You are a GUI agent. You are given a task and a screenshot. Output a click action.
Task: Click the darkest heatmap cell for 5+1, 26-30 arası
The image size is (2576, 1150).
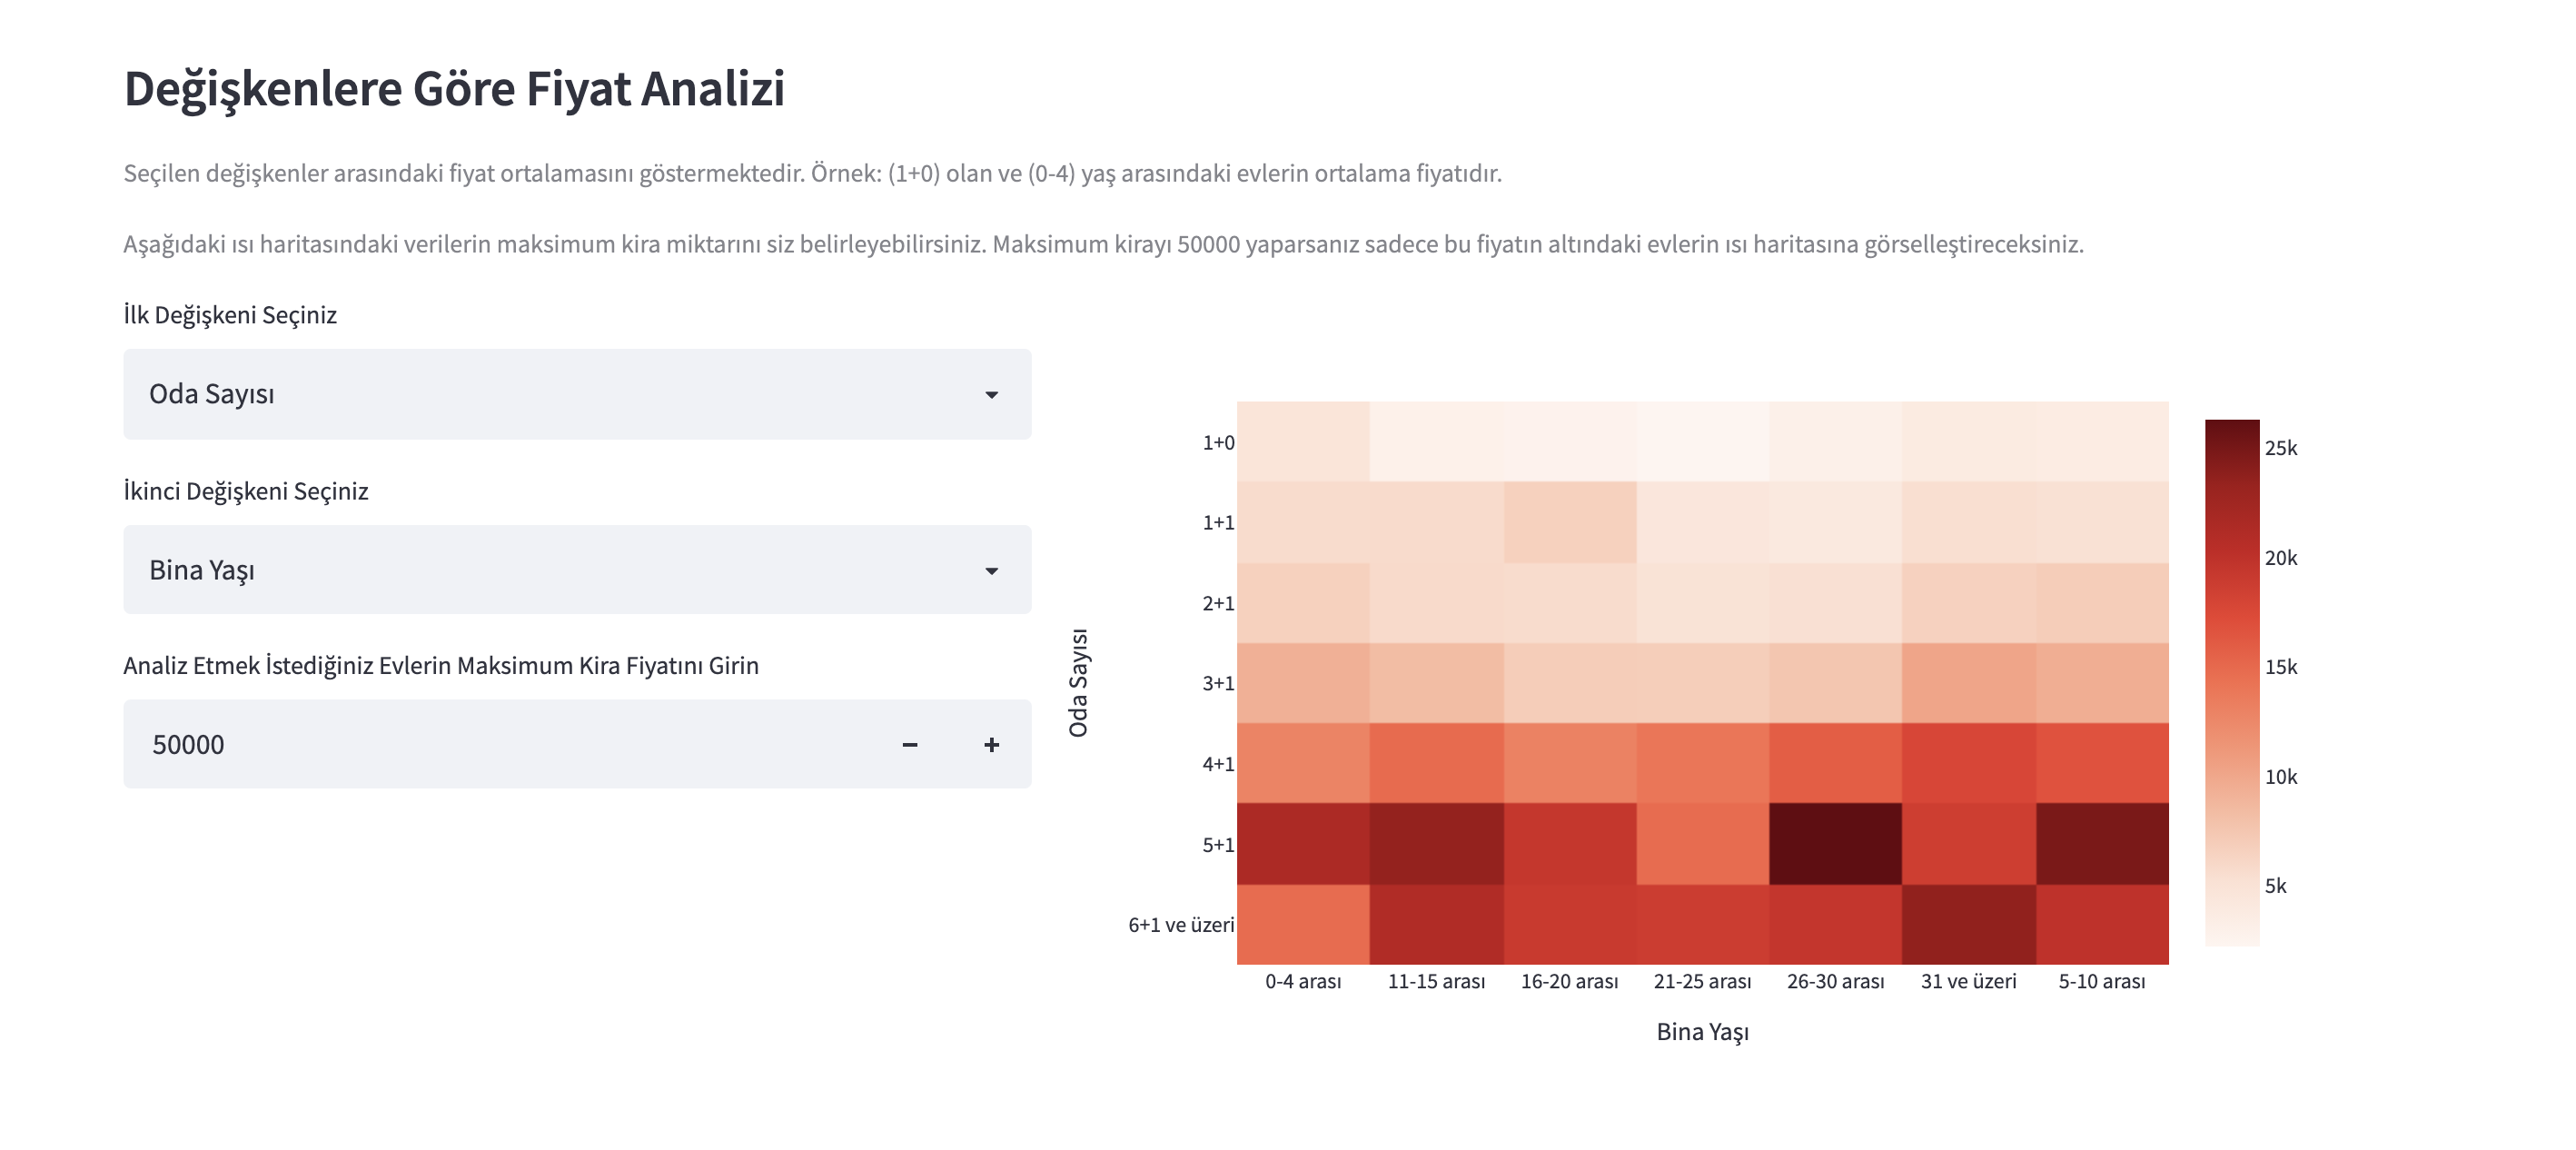click(1835, 844)
